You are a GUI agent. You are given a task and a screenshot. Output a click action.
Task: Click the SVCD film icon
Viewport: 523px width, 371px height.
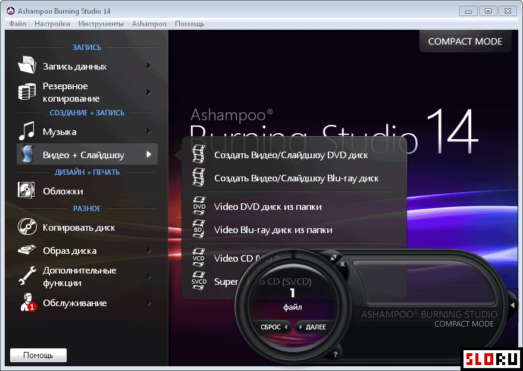[199, 281]
